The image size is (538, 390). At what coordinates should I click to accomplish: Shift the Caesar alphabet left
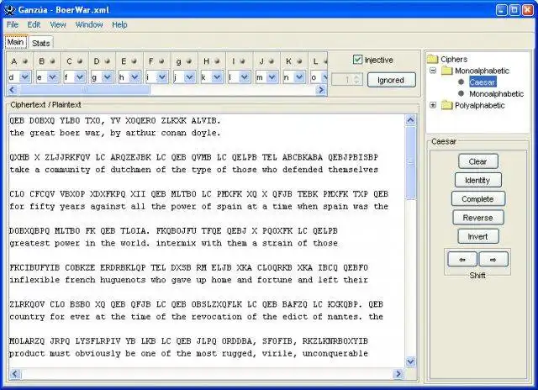[462, 260]
